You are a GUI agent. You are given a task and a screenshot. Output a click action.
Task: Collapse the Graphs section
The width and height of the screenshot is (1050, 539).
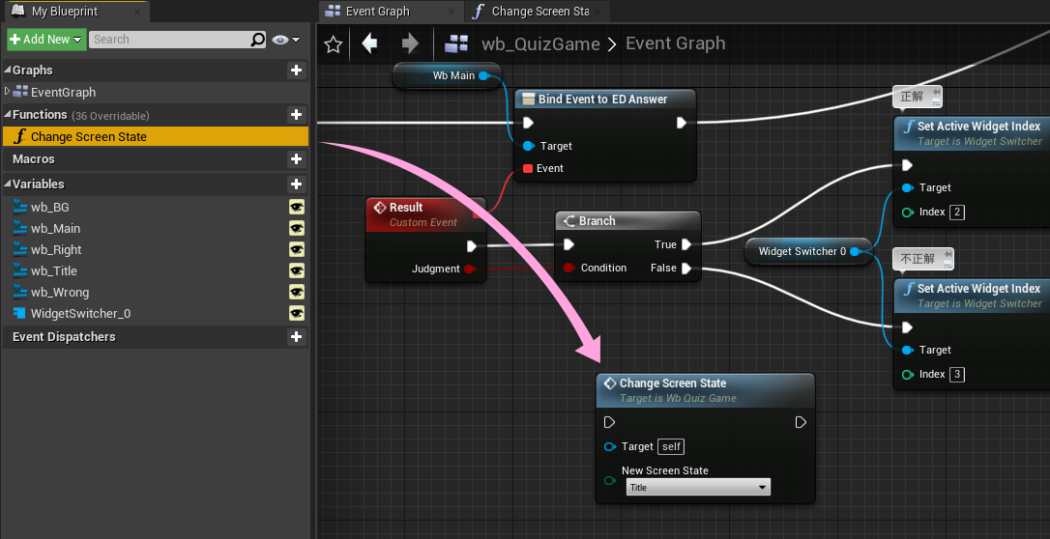click(8, 71)
